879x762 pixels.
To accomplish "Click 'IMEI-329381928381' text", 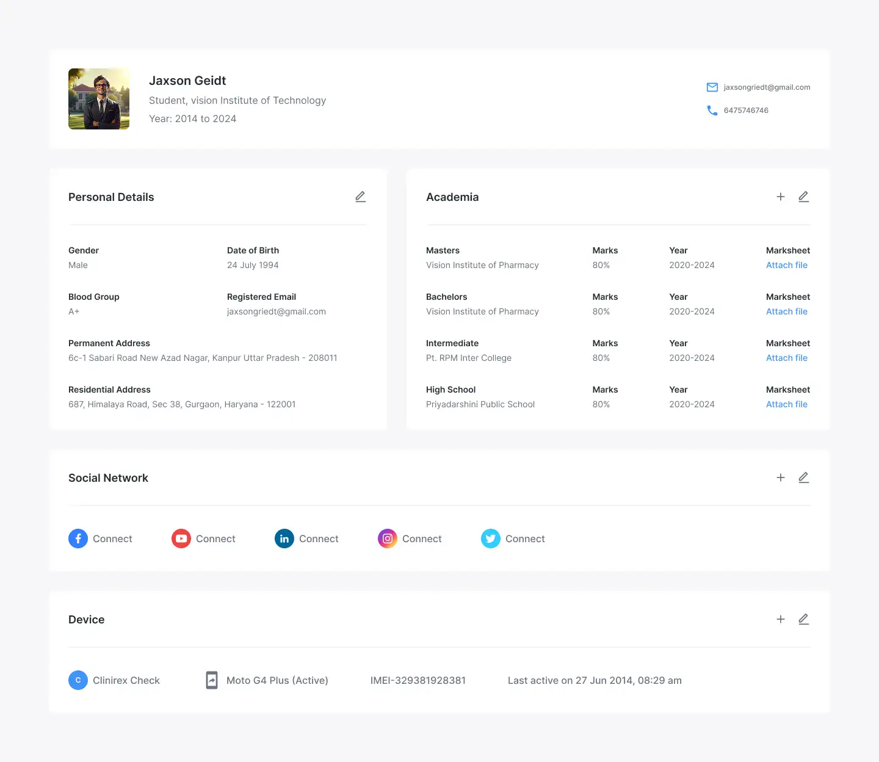I will pyautogui.click(x=418, y=680).
